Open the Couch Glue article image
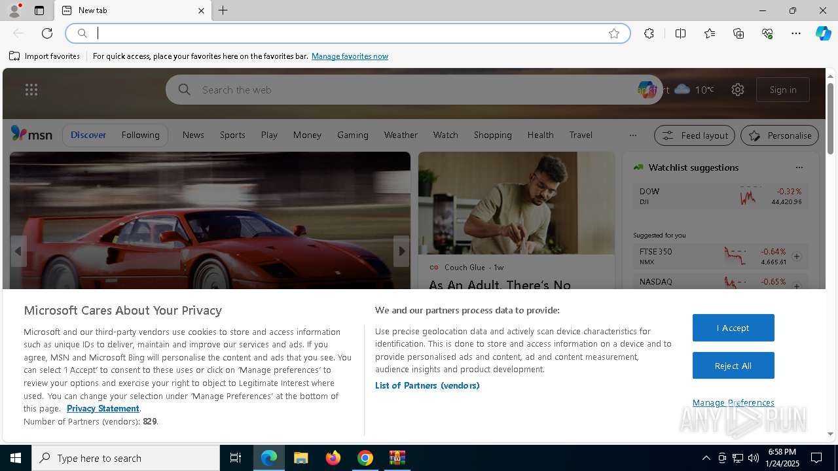838x471 pixels. [x=517, y=203]
